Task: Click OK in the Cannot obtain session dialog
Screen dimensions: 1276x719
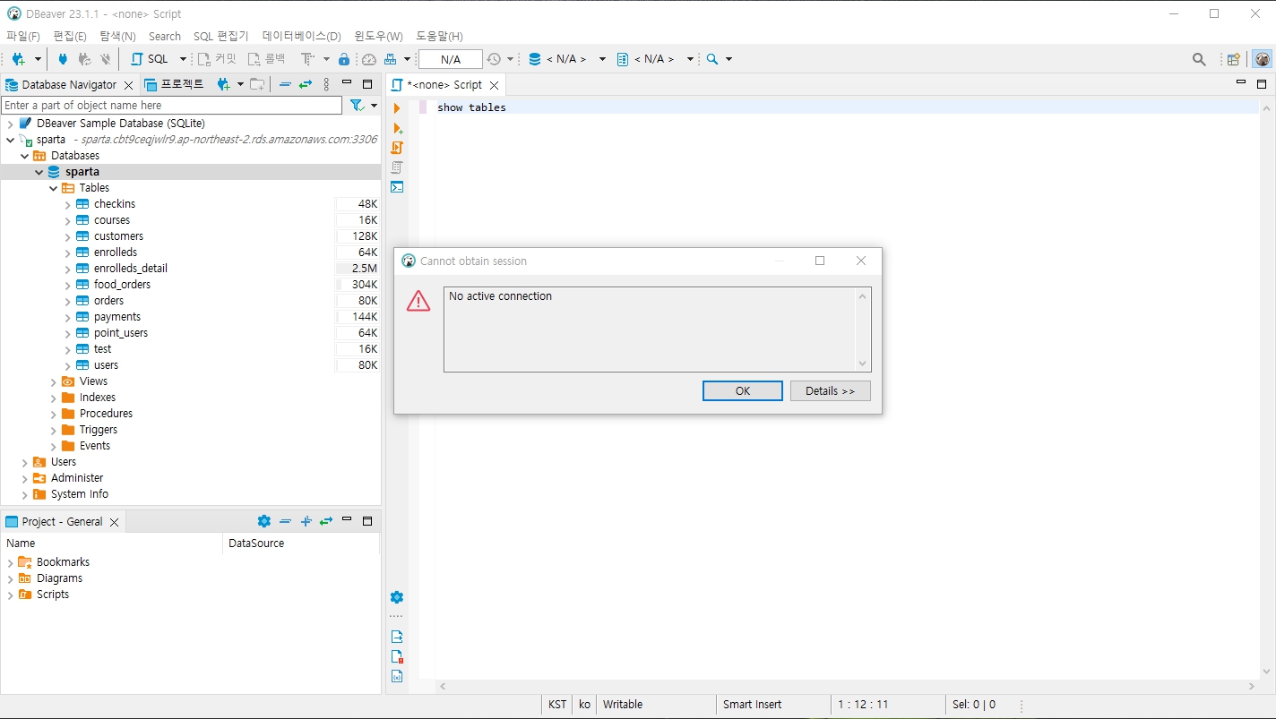Action: [x=743, y=391]
